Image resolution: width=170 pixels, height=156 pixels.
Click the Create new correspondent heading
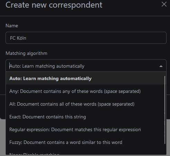tap(54, 5)
